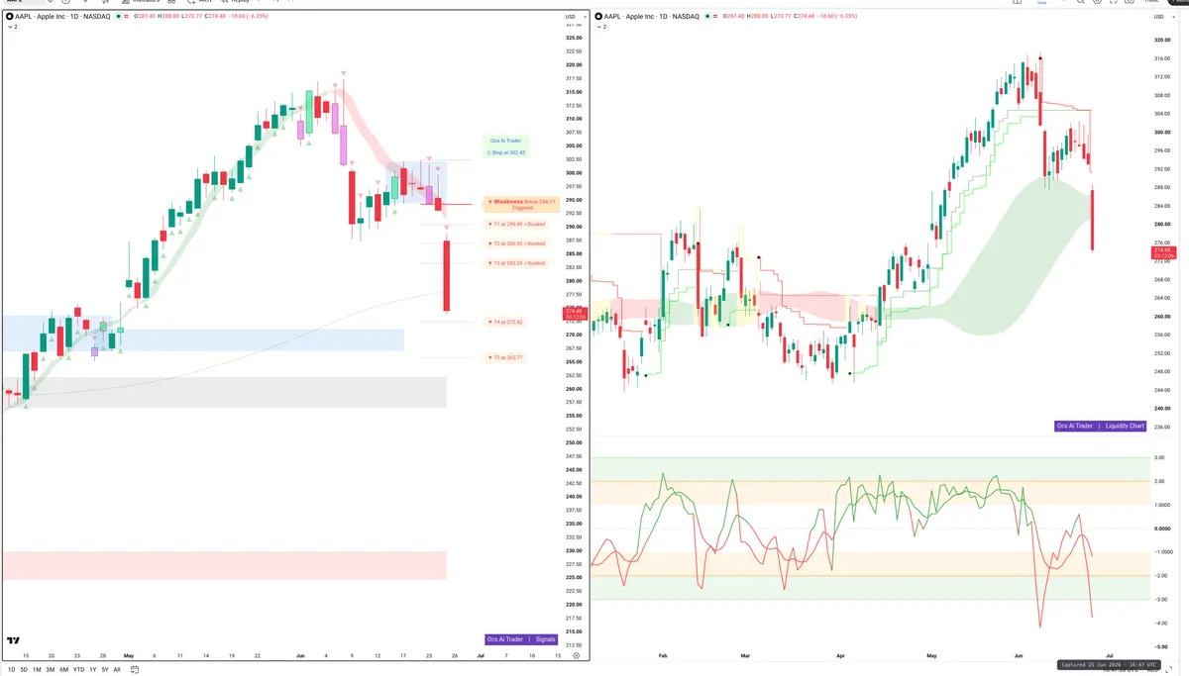Click the May label on left time axis
This screenshot has height=676, width=1189.
pos(128,655)
